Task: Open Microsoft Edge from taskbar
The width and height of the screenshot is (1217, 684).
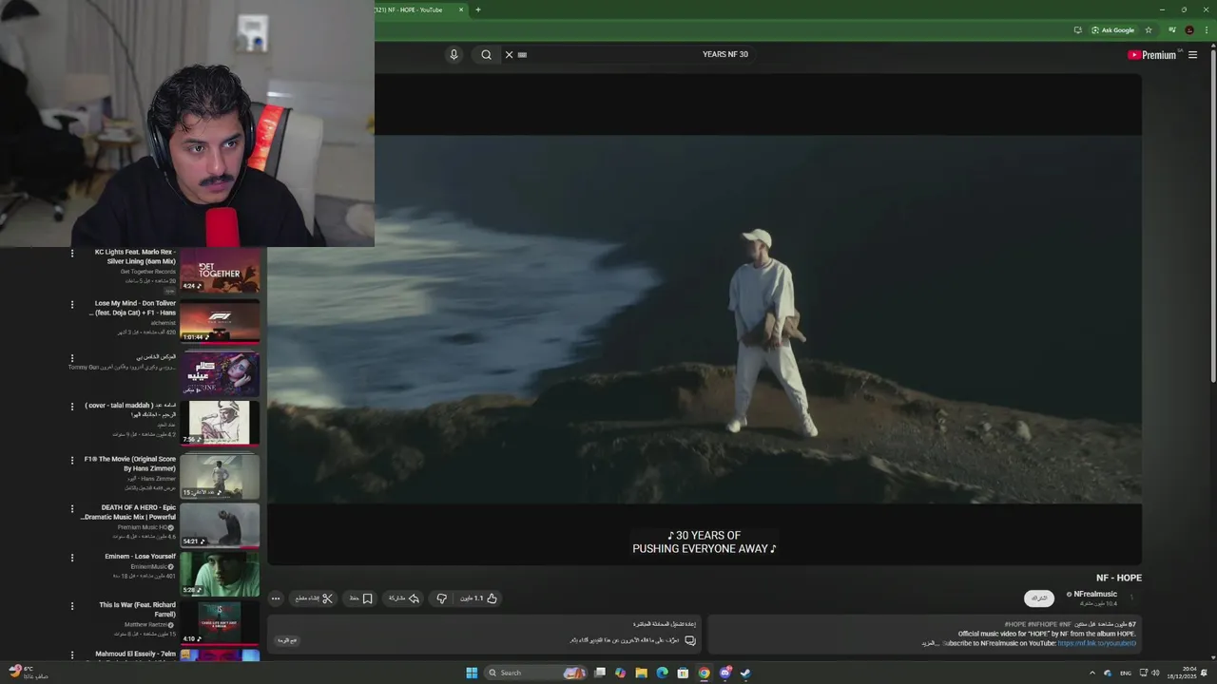Action: (662, 673)
